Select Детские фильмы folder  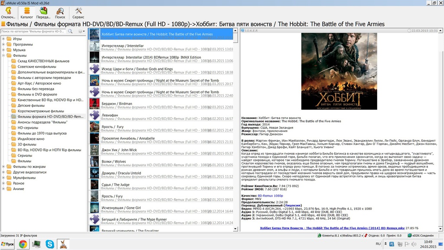coord(31,105)
